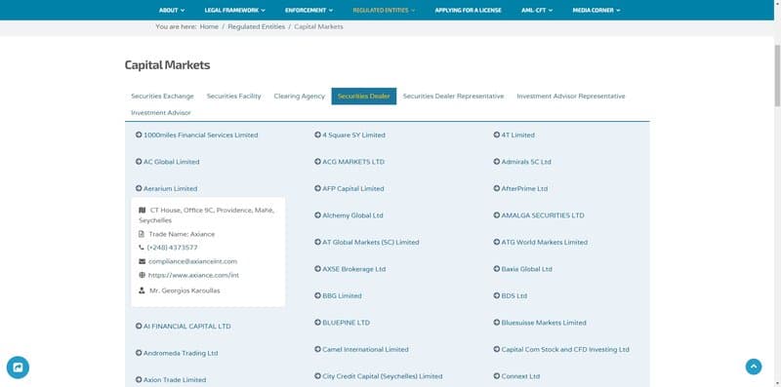
Task: Open the ABOUT dropdown menu
Action: [x=172, y=10]
